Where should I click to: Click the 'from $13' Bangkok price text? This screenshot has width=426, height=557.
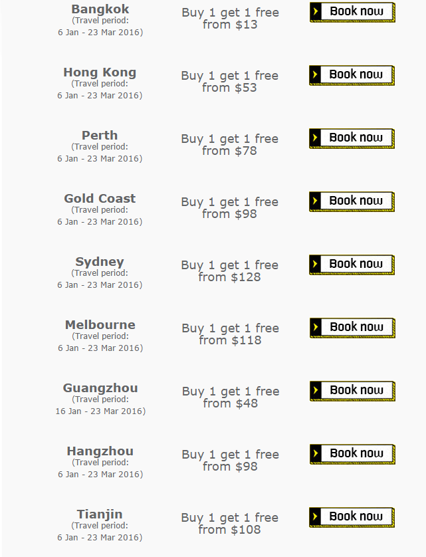(230, 25)
